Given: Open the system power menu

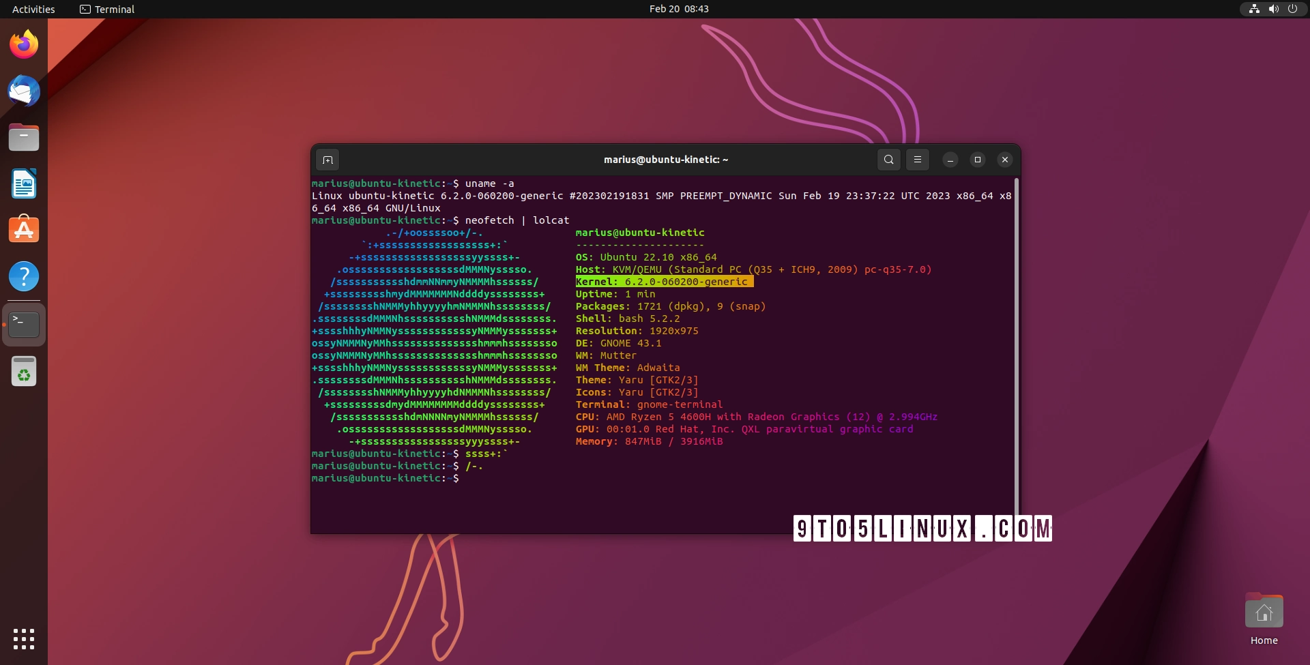Looking at the screenshot, I should click(1294, 9).
